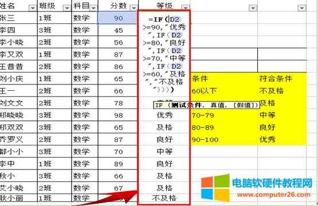Select the name cell 刘文文
Screen dimensions: 318x206
[18, 103]
